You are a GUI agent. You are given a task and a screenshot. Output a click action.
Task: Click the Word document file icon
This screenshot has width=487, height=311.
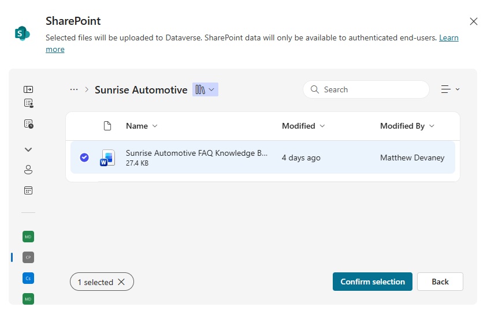[x=107, y=158]
